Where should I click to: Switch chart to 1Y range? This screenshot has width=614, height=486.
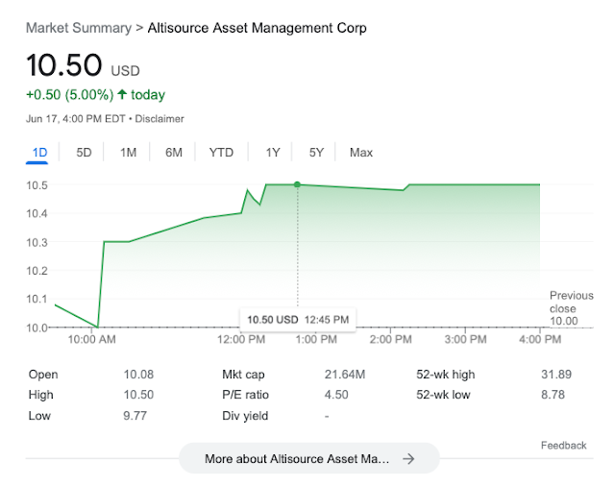273,153
